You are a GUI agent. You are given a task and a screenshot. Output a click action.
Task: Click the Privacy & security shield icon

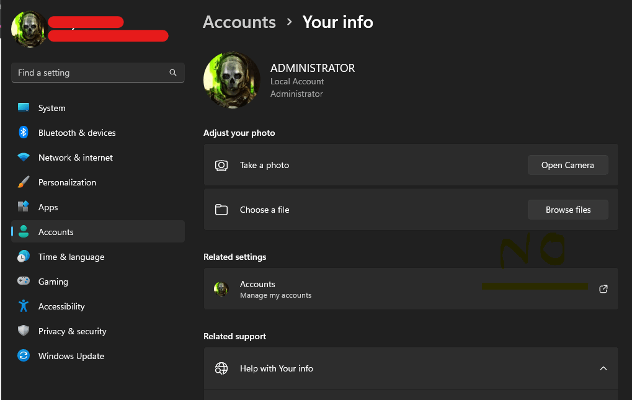(x=24, y=331)
